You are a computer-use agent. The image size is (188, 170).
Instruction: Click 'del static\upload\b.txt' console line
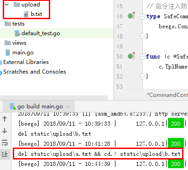(54, 134)
